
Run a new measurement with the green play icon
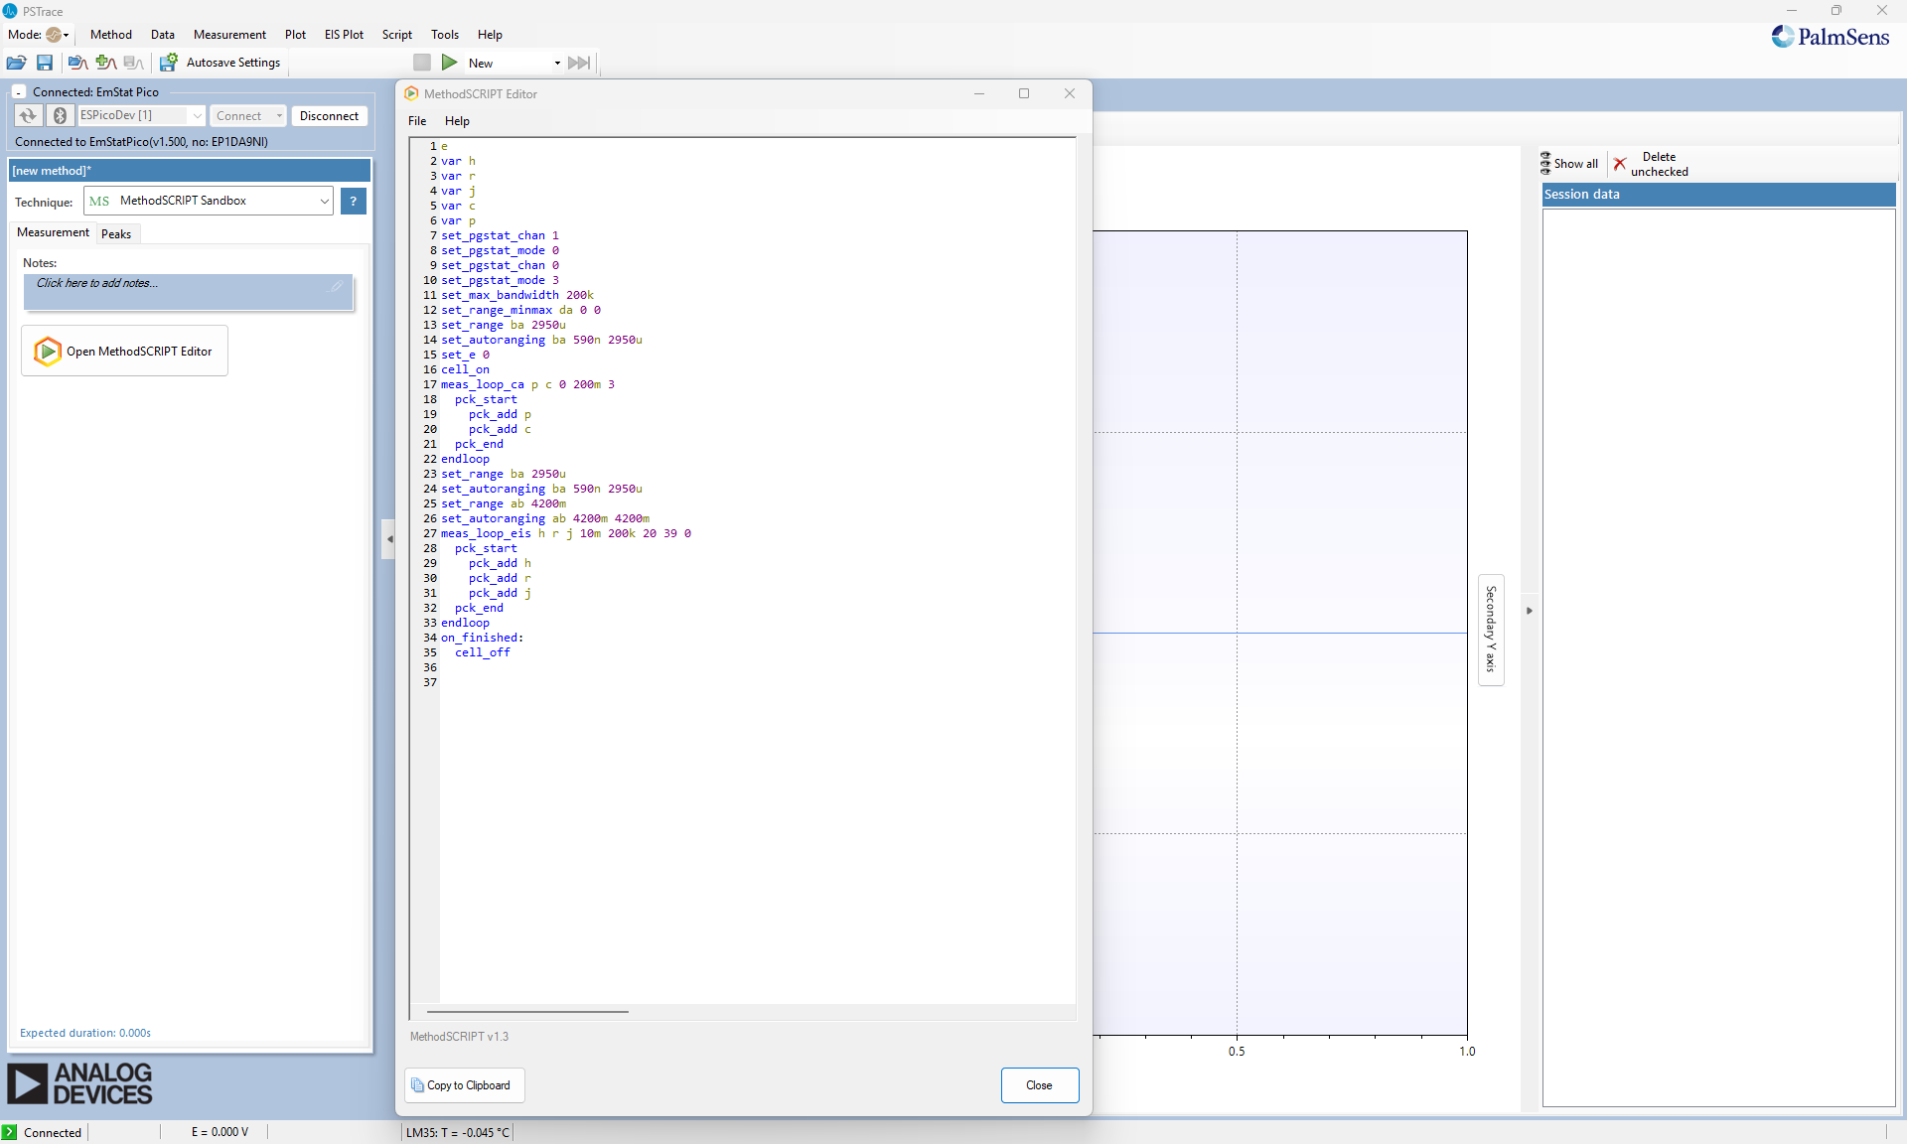pyautogui.click(x=449, y=62)
